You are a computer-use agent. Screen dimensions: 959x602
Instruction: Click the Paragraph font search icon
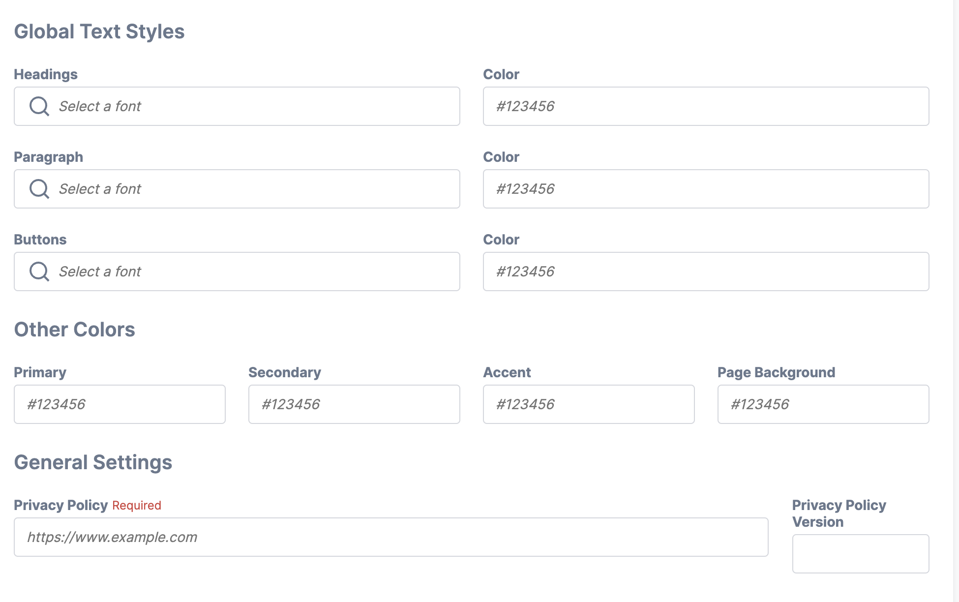tap(39, 189)
